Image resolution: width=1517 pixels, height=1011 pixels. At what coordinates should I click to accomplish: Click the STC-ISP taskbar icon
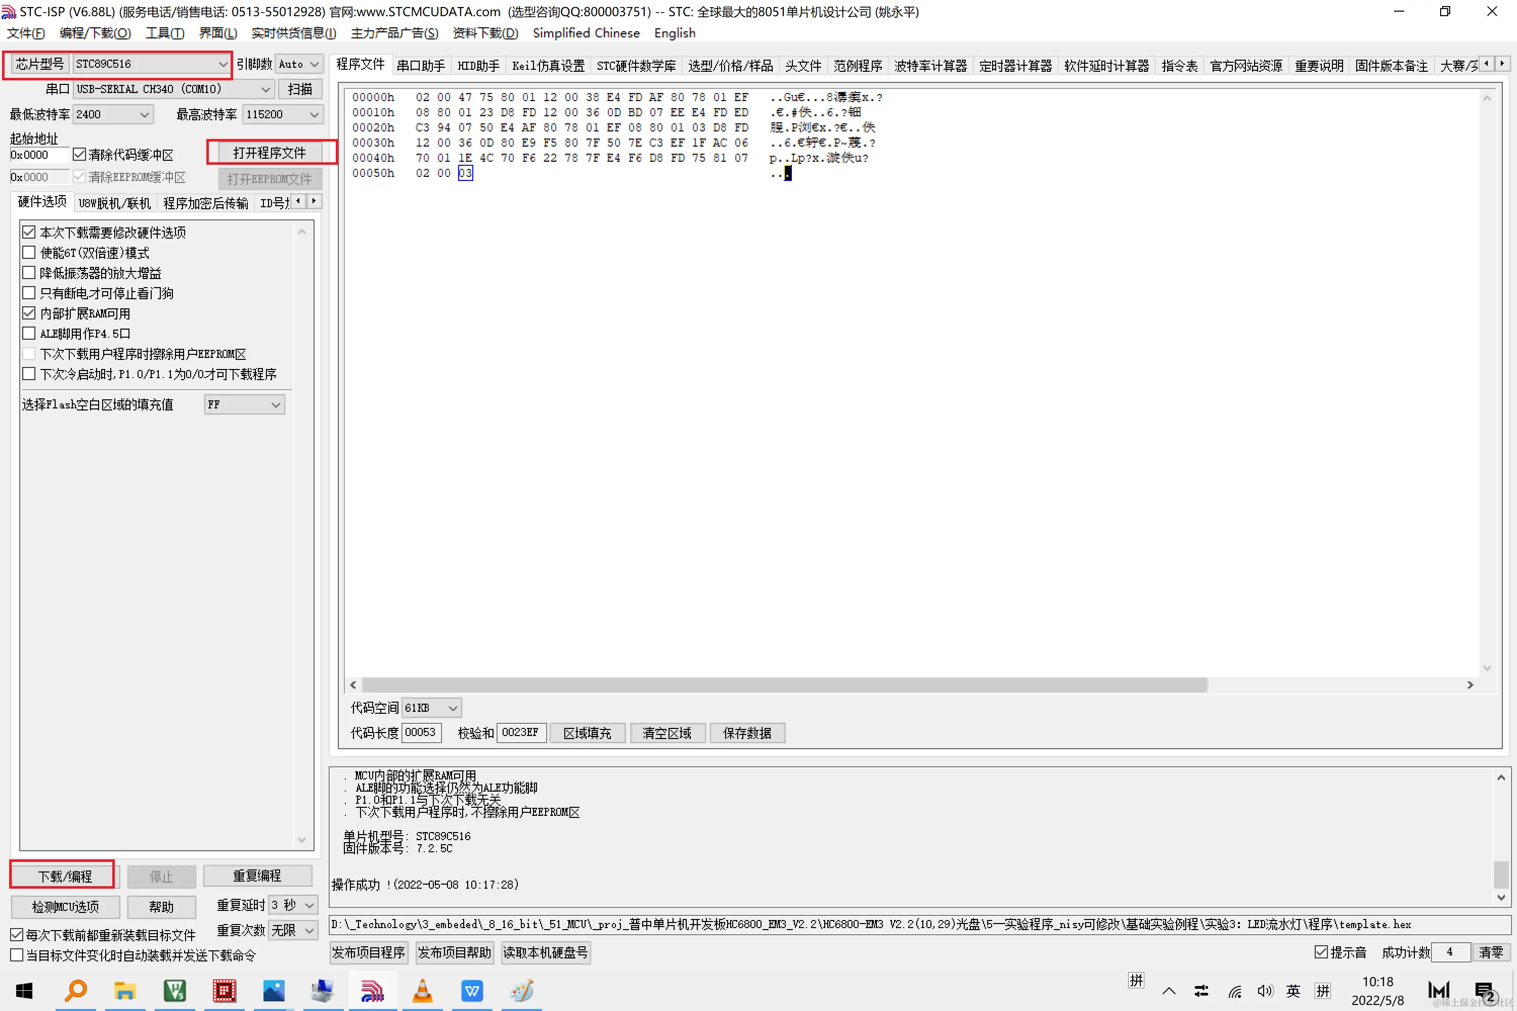point(373,991)
